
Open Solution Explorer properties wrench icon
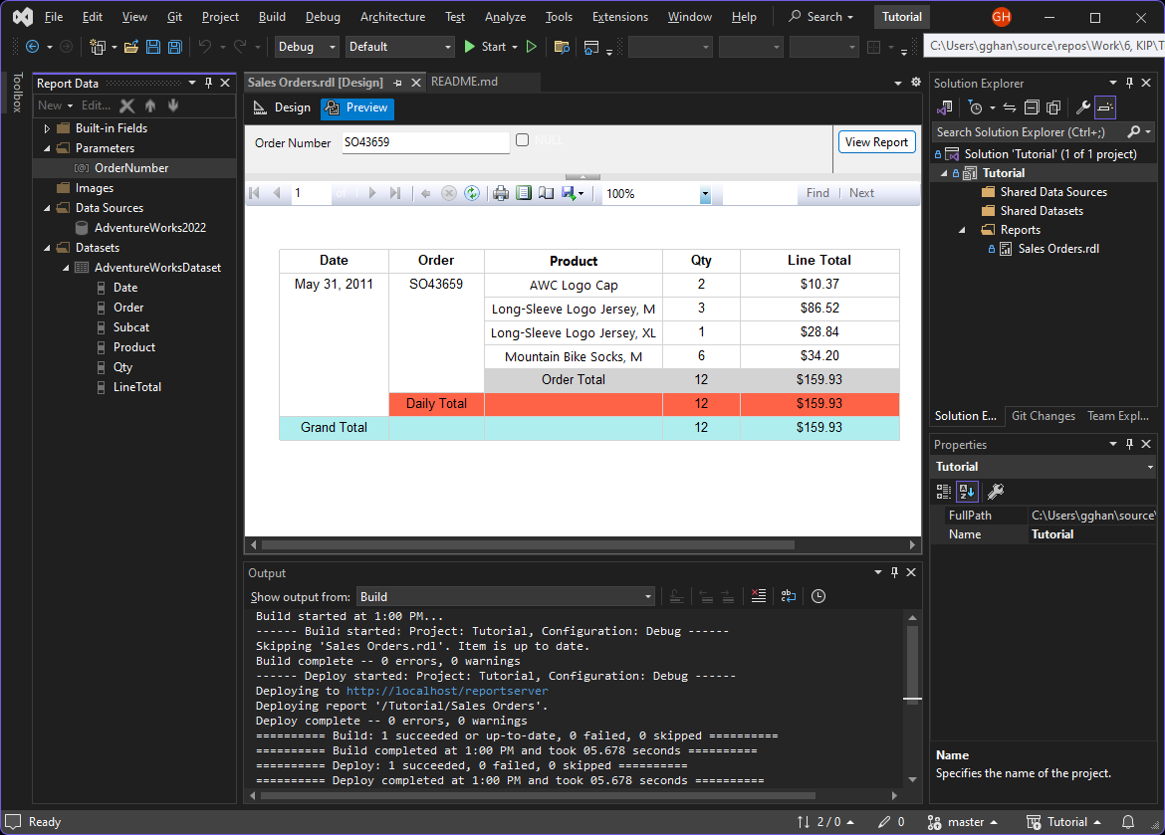tap(1082, 107)
